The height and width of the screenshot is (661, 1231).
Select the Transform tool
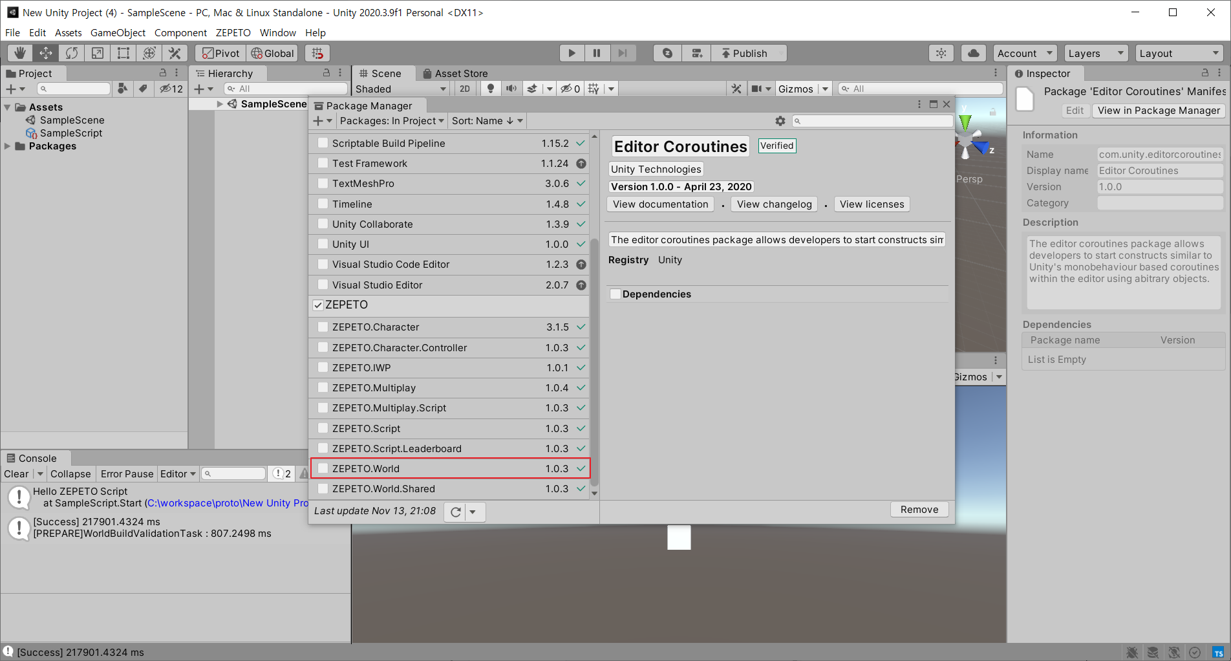[x=149, y=53]
